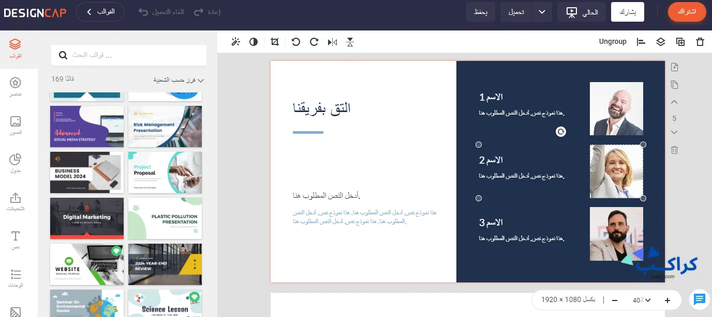The height and width of the screenshot is (317, 712).
Task: Select the Risk Management Presentation template
Action: pyautogui.click(x=165, y=126)
